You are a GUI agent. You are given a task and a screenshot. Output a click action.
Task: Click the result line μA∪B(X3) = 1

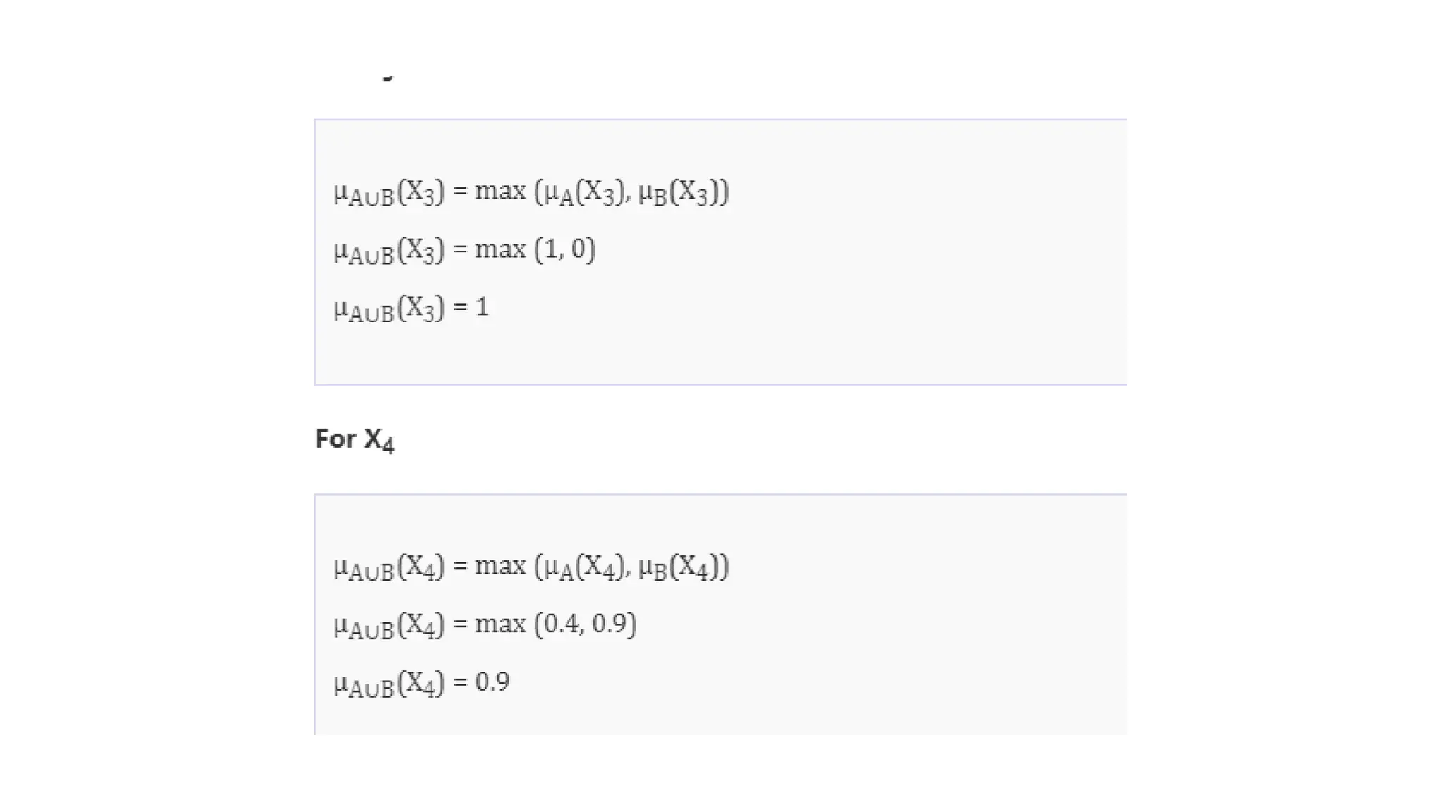(411, 308)
